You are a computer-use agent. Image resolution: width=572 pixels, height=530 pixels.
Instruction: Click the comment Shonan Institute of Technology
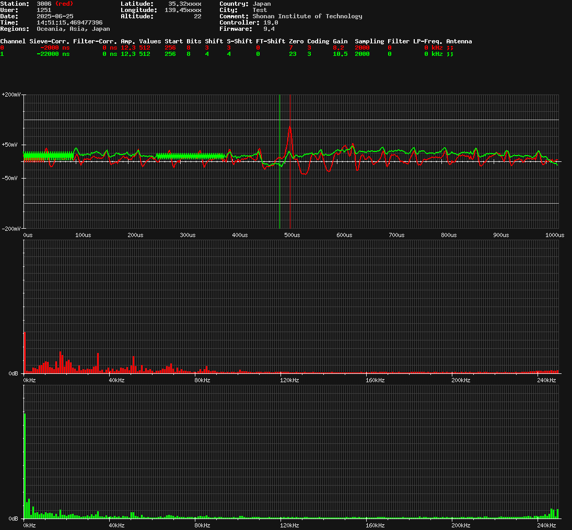tap(307, 16)
